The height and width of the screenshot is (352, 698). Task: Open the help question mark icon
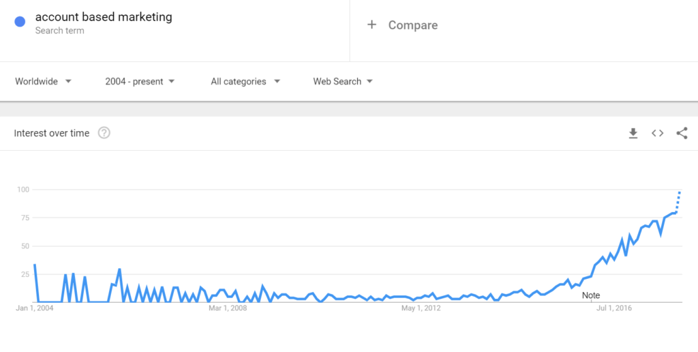[104, 133]
